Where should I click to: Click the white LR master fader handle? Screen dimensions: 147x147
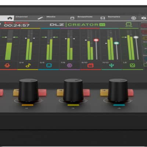click(x=136, y=37)
